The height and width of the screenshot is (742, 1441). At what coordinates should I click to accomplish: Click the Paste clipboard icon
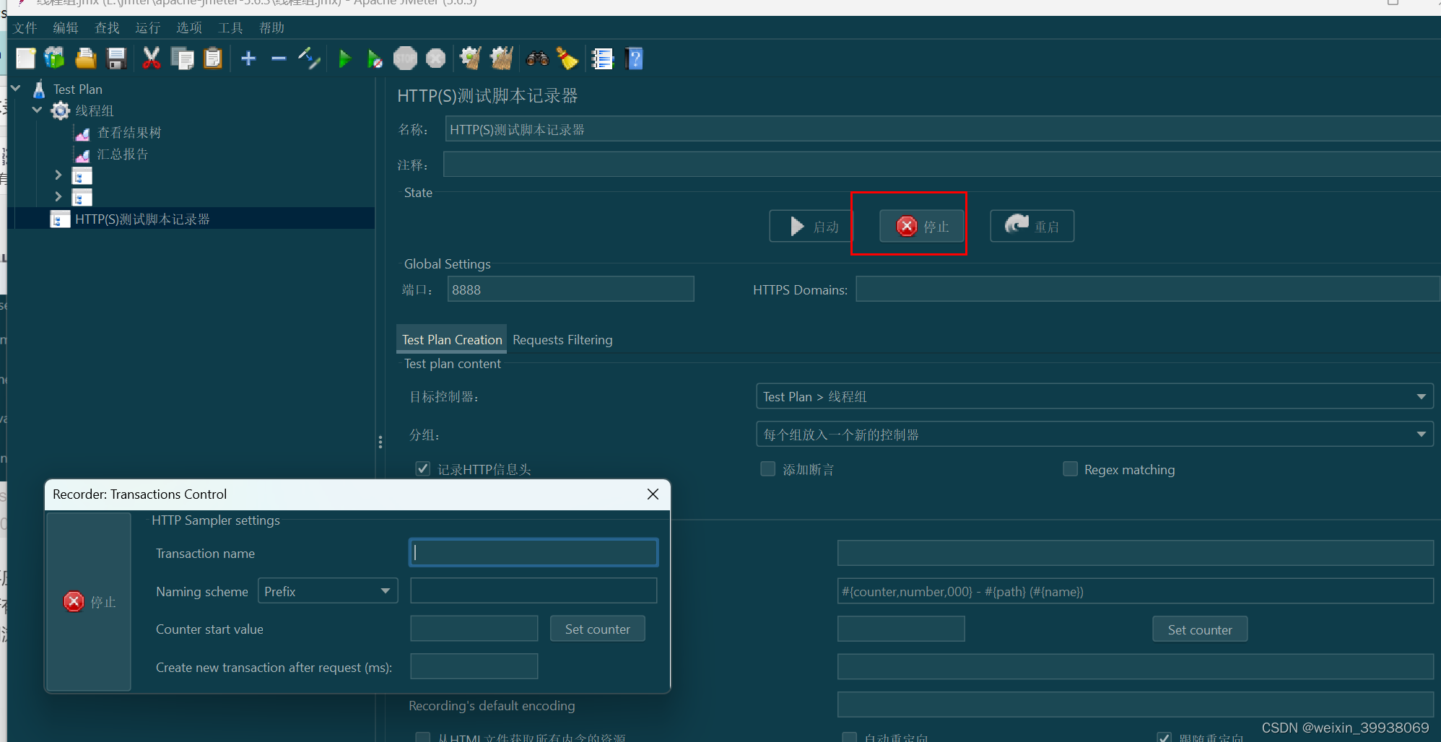tap(213, 58)
